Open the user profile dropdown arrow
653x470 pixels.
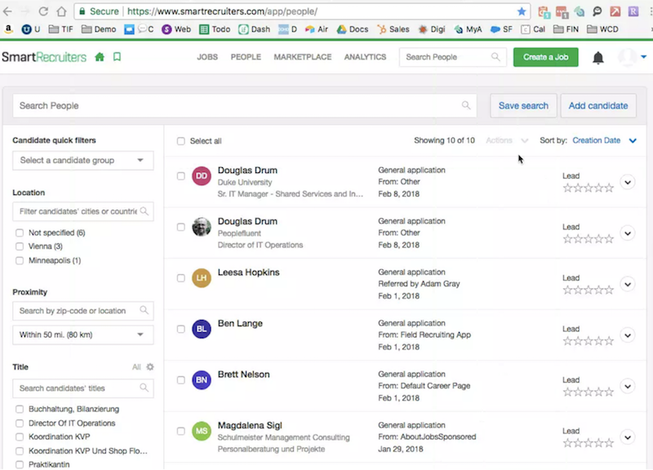tap(643, 56)
